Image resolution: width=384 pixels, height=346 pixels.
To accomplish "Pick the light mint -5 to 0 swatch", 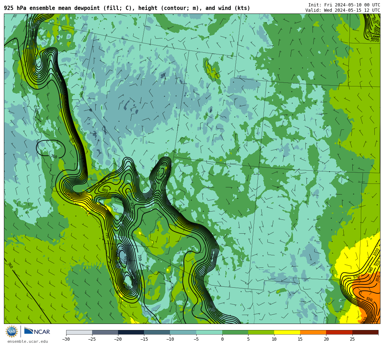I will click(x=209, y=332).
